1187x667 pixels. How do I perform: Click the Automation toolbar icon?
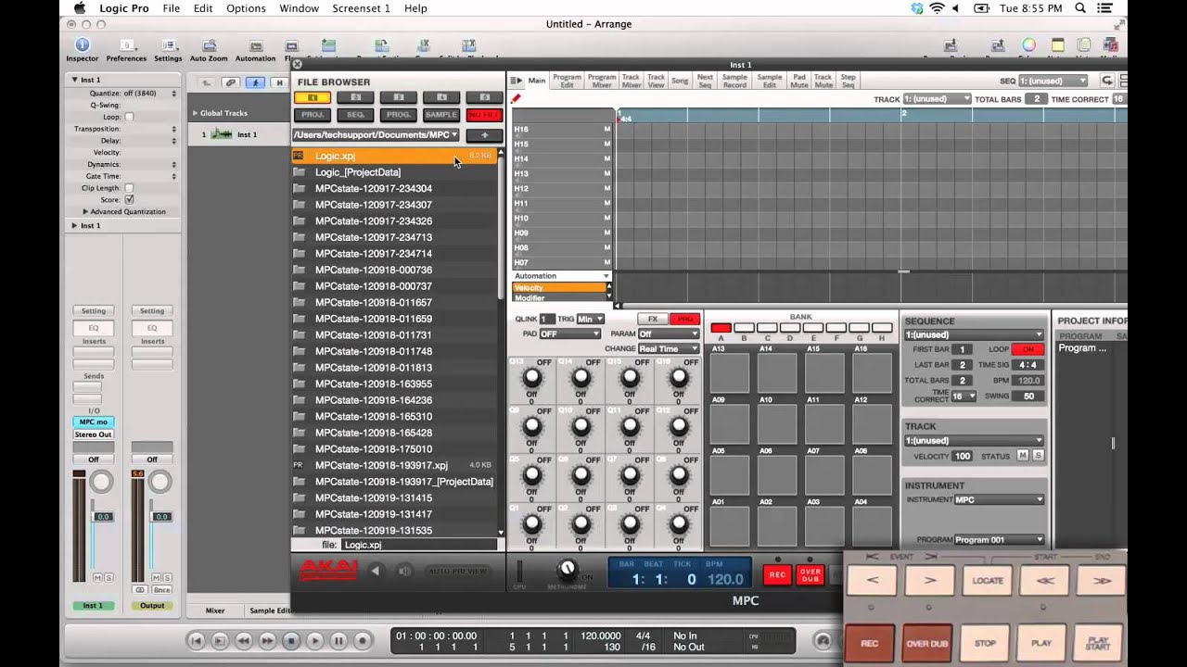pos(255,50)
